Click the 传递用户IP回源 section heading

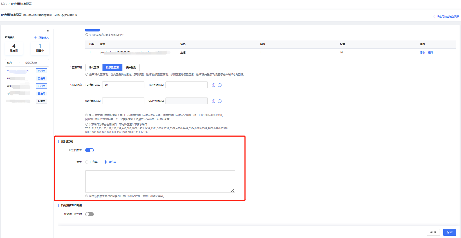71,205
